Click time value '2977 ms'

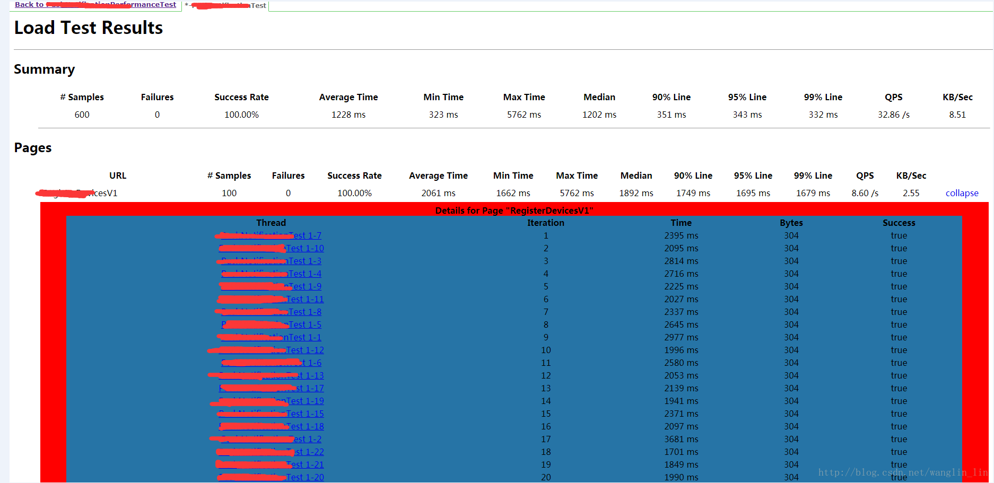[x=681, y=337]
